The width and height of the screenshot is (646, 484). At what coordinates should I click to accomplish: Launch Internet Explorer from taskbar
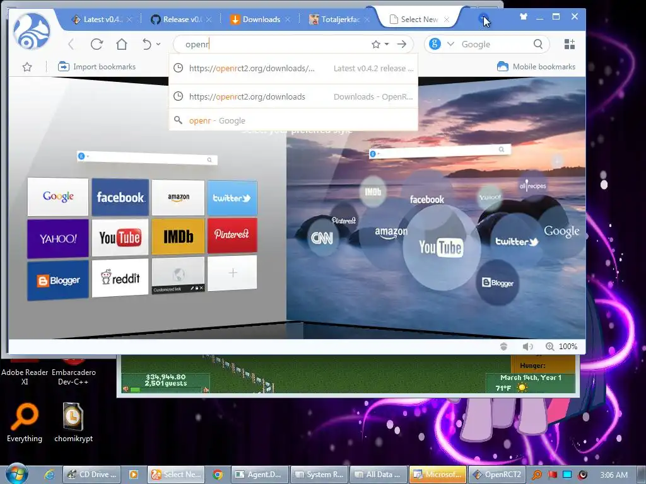tap(49, 475)
